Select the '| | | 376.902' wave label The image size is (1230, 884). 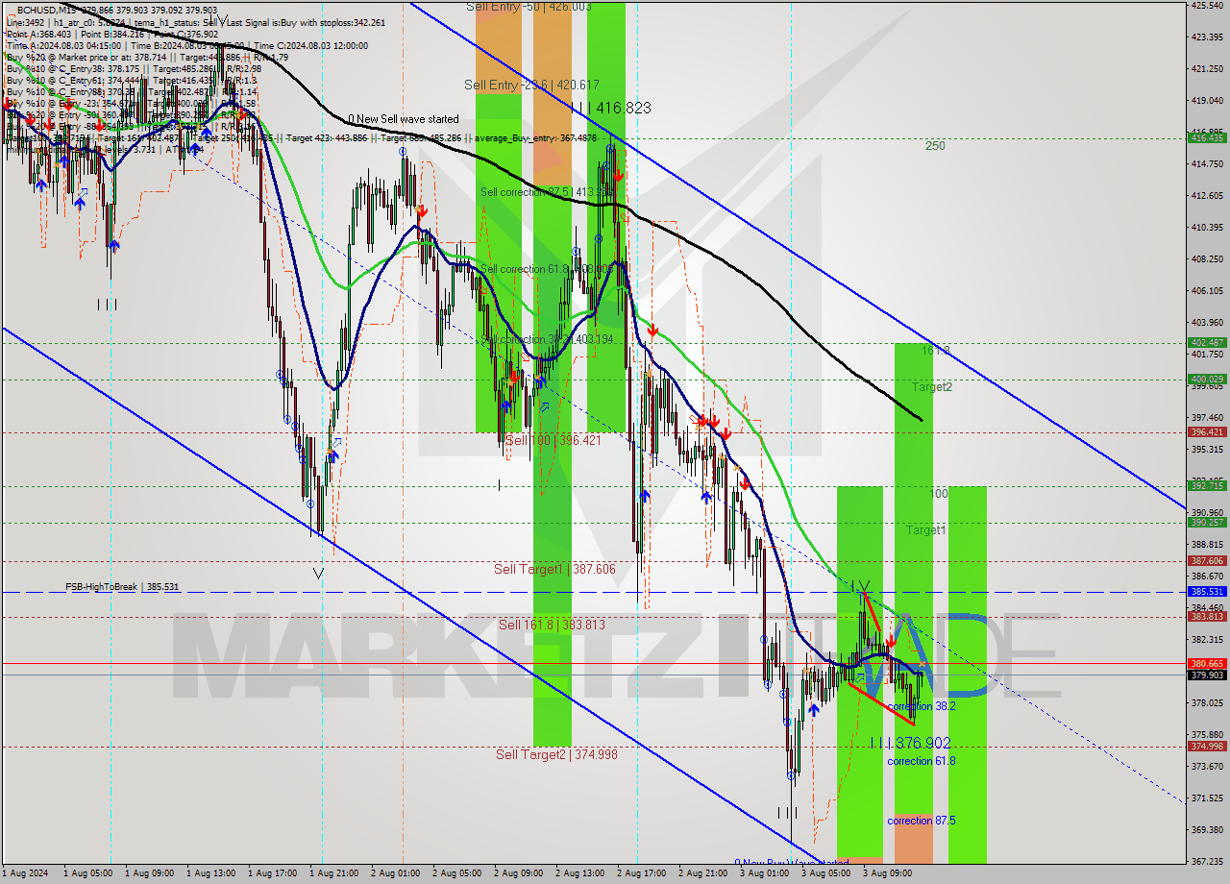tap(910, 743)
